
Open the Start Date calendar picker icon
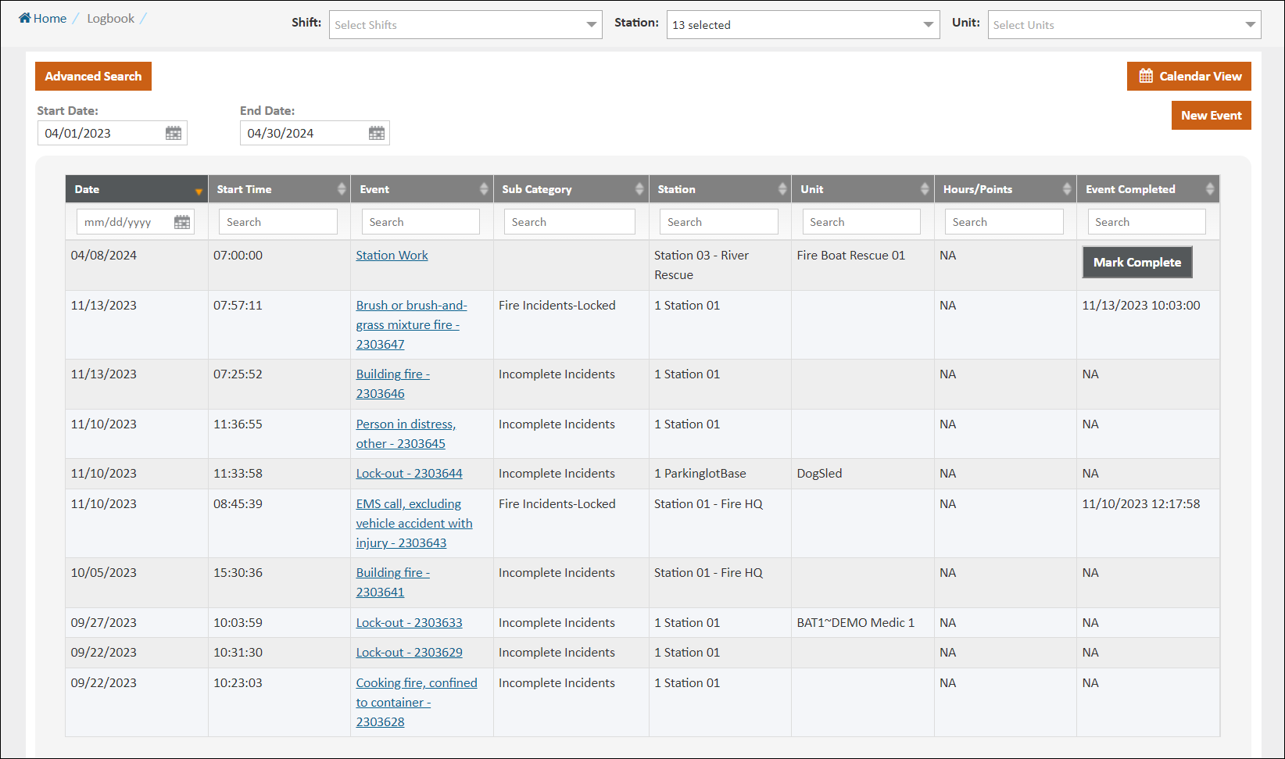click(173, 133)
